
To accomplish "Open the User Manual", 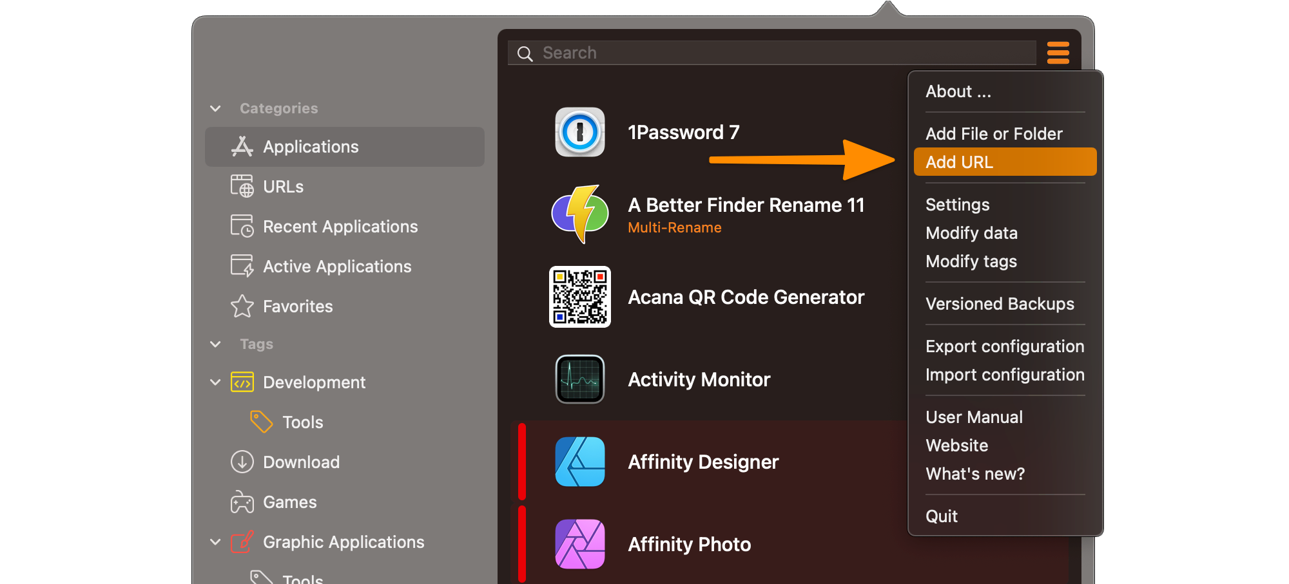I will [x=1005, y=417].
